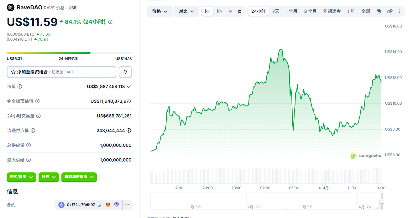Viewport: 408px width, 218px height.
Task: Click the 14. 4月 x-axis label
Action: (x=323, y=188)
